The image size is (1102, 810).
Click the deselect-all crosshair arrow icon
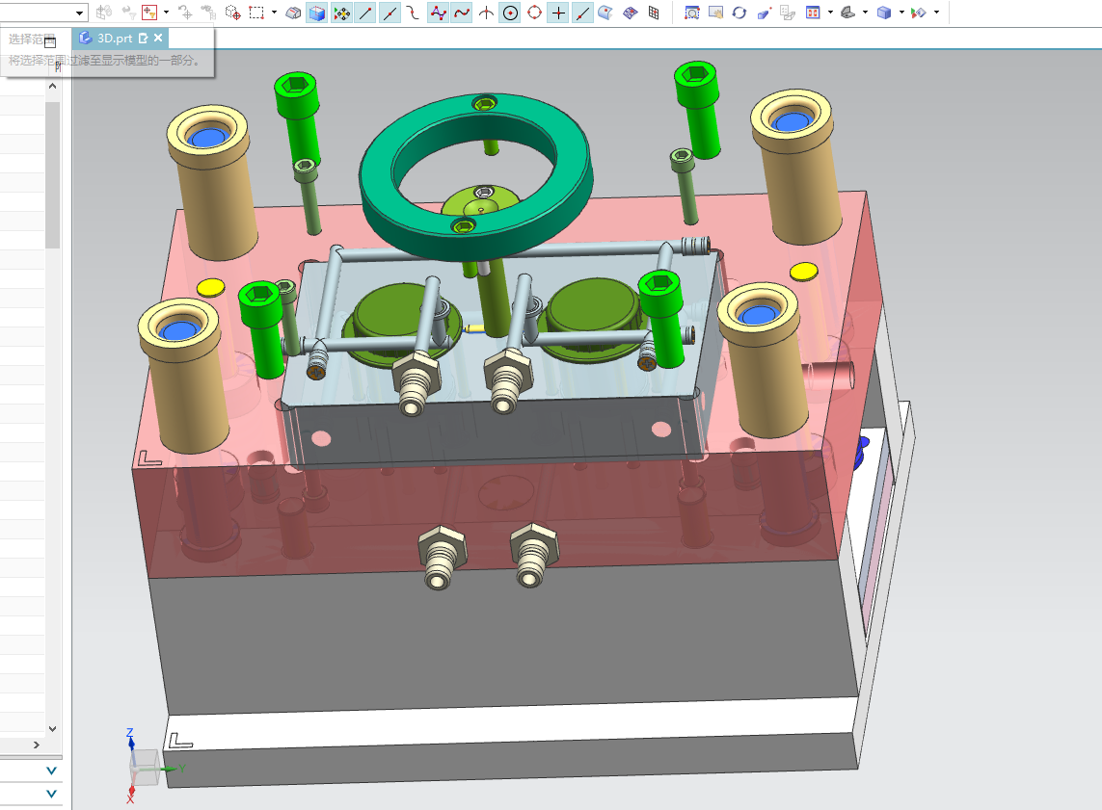coord(185,12)
